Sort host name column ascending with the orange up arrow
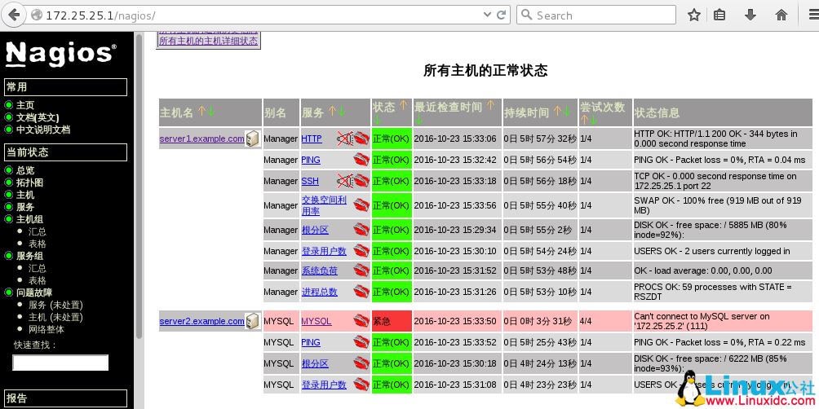Viewport: 819px width, 409px height. (201, 110)
